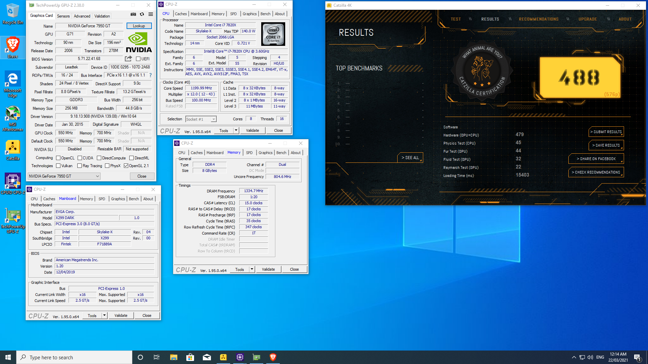Toggle the DirectCompute checkbox
The width and height of the screenshot is (648, 364).
(99, 158)
